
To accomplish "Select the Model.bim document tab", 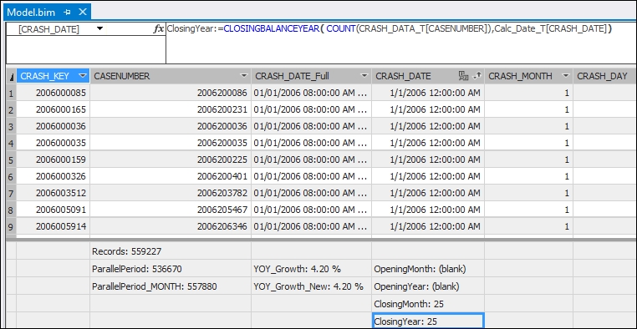I will 31,13.
